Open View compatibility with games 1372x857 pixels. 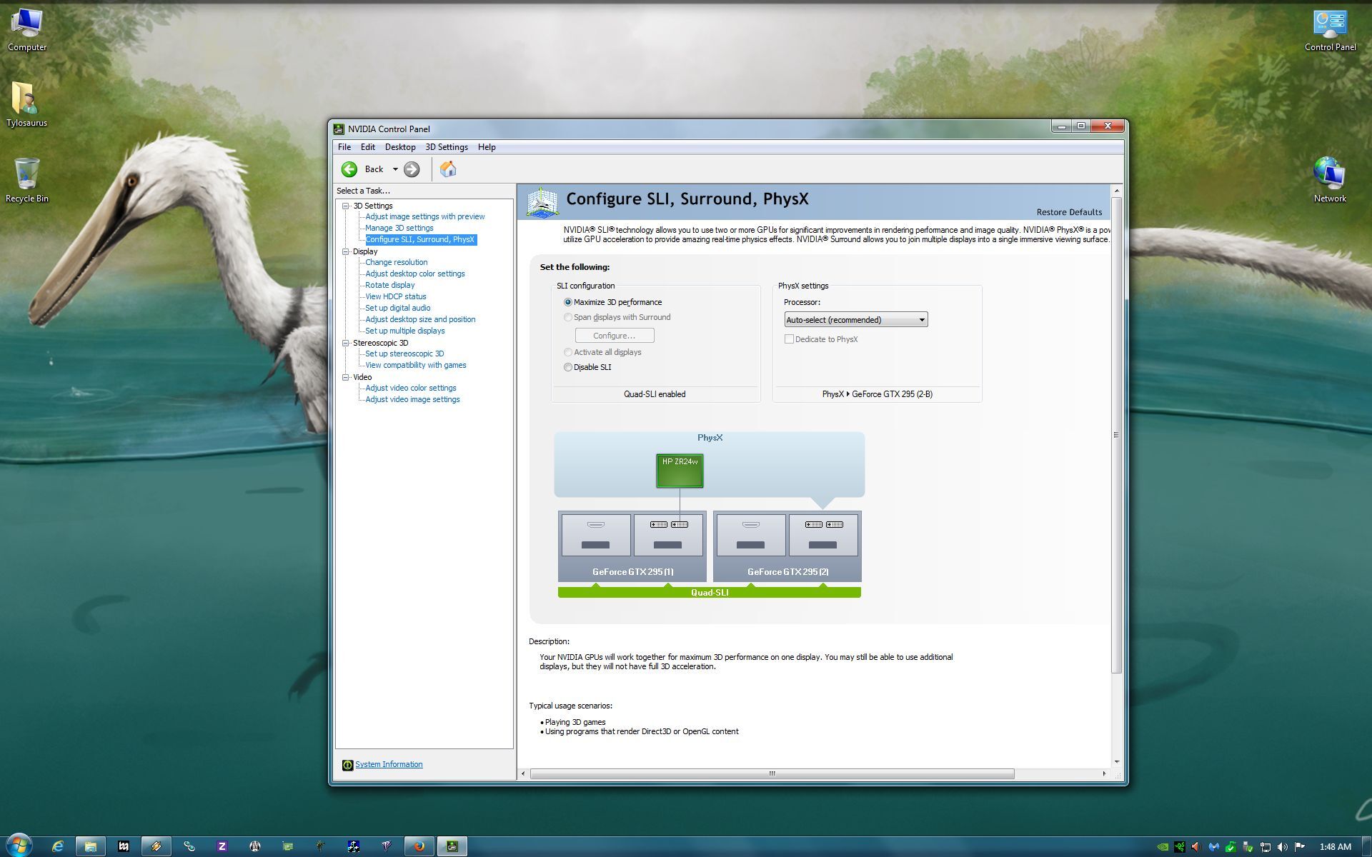(415, 365)
